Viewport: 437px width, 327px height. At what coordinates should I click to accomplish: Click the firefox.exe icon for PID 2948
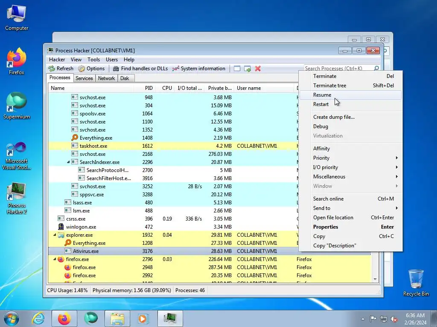pos(68,267)
